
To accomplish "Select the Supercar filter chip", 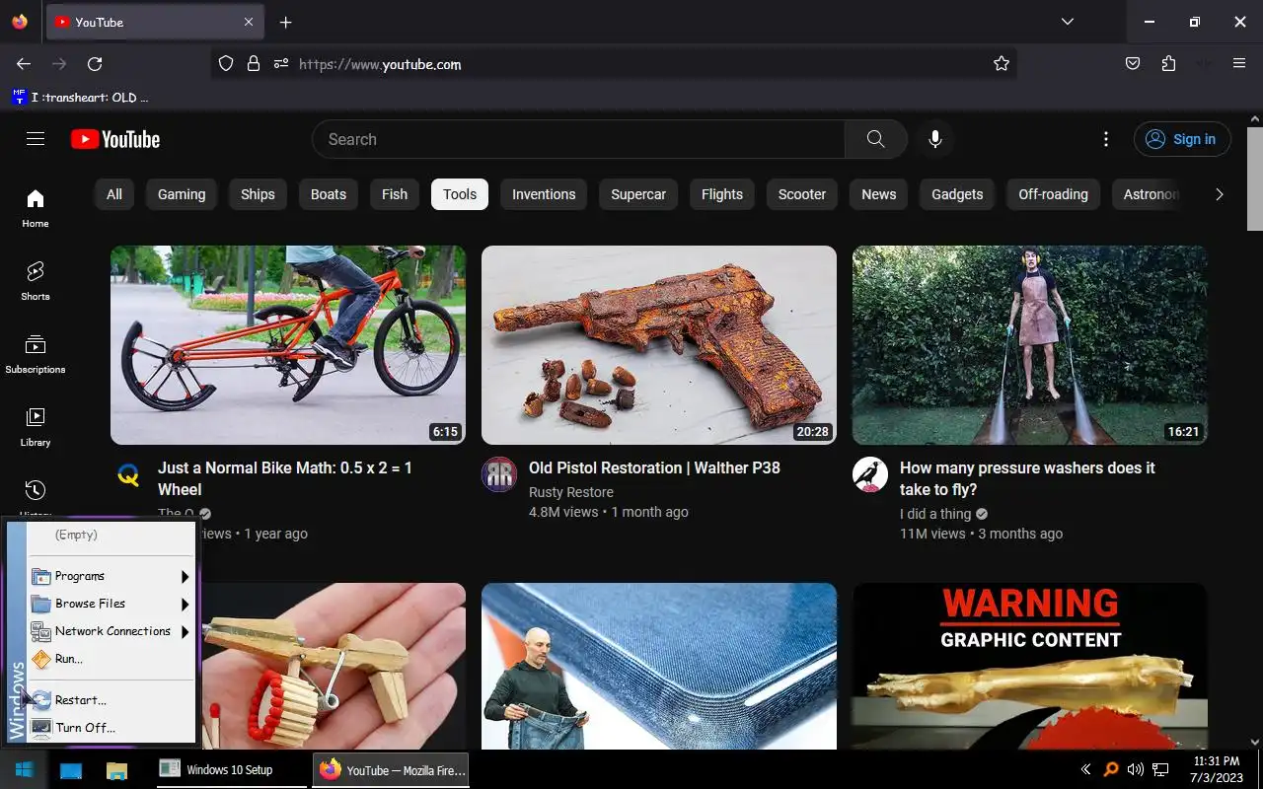I will pyautogui.click(x=638, y=194).
